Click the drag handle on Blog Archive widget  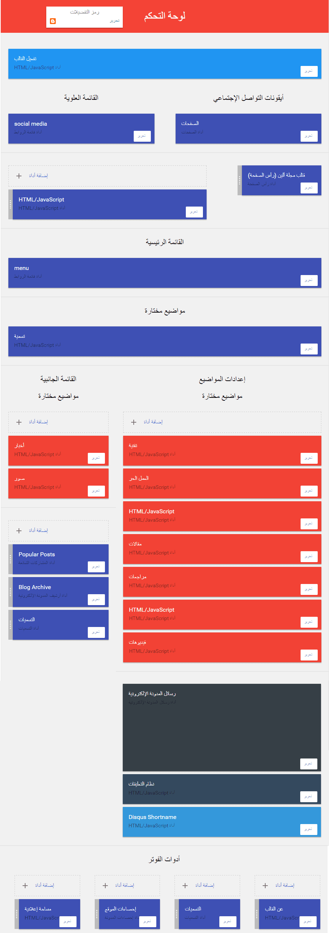click(10, 592)
